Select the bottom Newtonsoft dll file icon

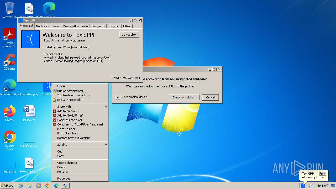coord(29,165)
